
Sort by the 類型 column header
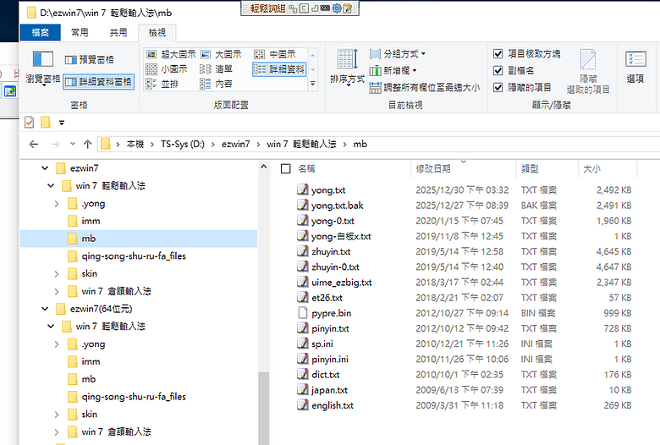530,169
